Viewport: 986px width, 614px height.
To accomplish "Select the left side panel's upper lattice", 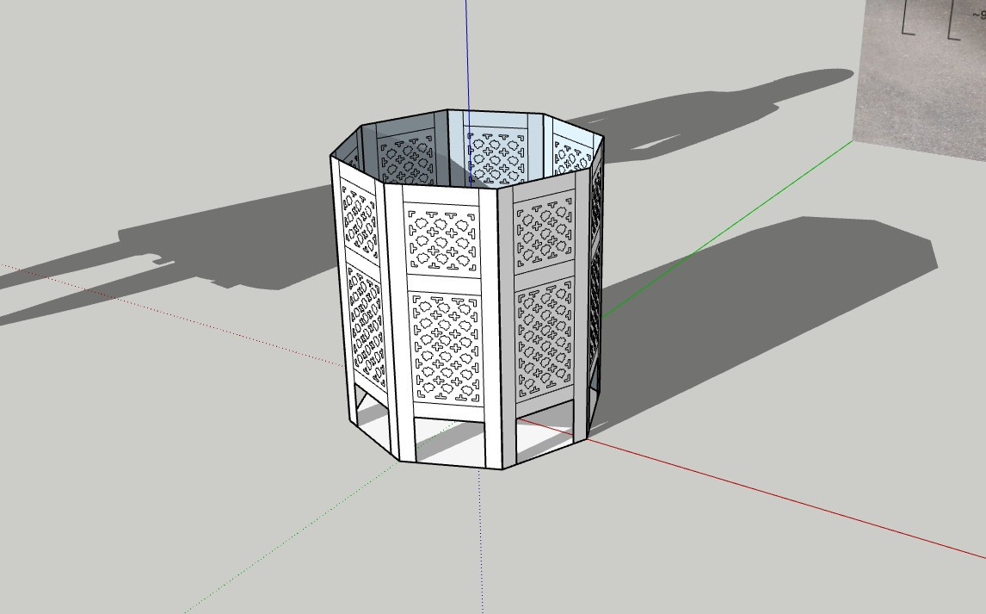I will click(x=359, y=223).
